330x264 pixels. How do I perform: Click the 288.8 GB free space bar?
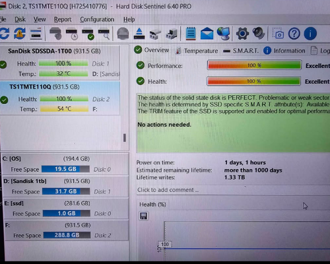pos(67,235)
